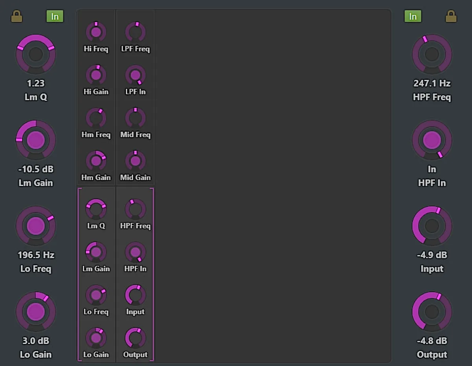Click the 3.0 dB value

(x=36, y=340)
